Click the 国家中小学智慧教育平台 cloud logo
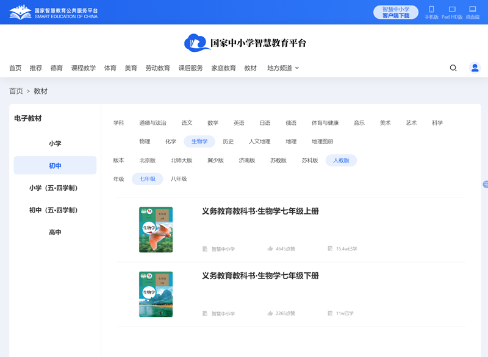The height and width of the screenshot is (357, 488). pyautogui.click(x=245, y=43)
